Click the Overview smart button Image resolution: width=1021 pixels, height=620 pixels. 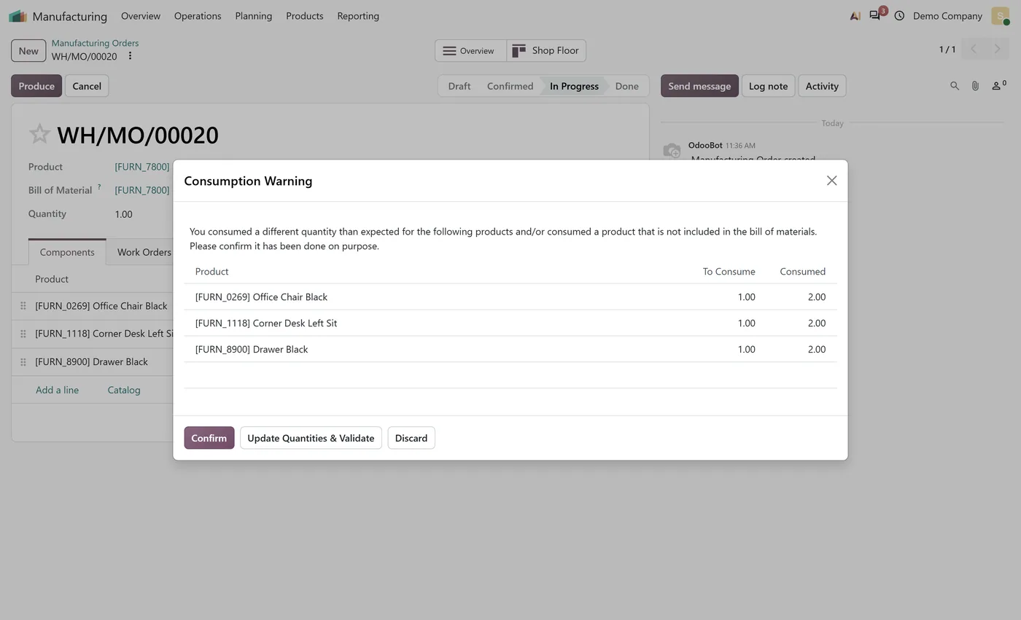tap(470, 50)
